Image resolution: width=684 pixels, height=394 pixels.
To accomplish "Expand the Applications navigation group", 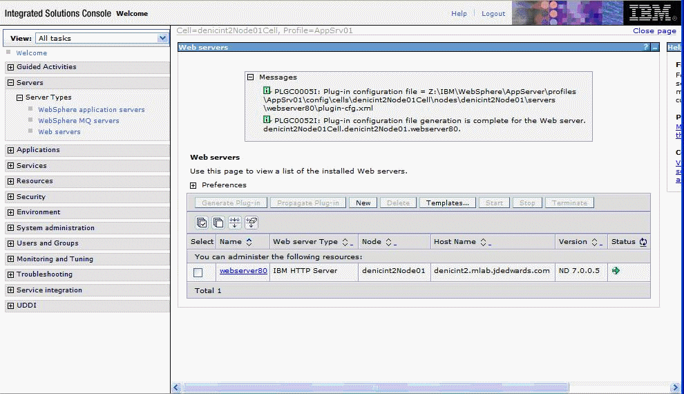I will tap(10, 150).
